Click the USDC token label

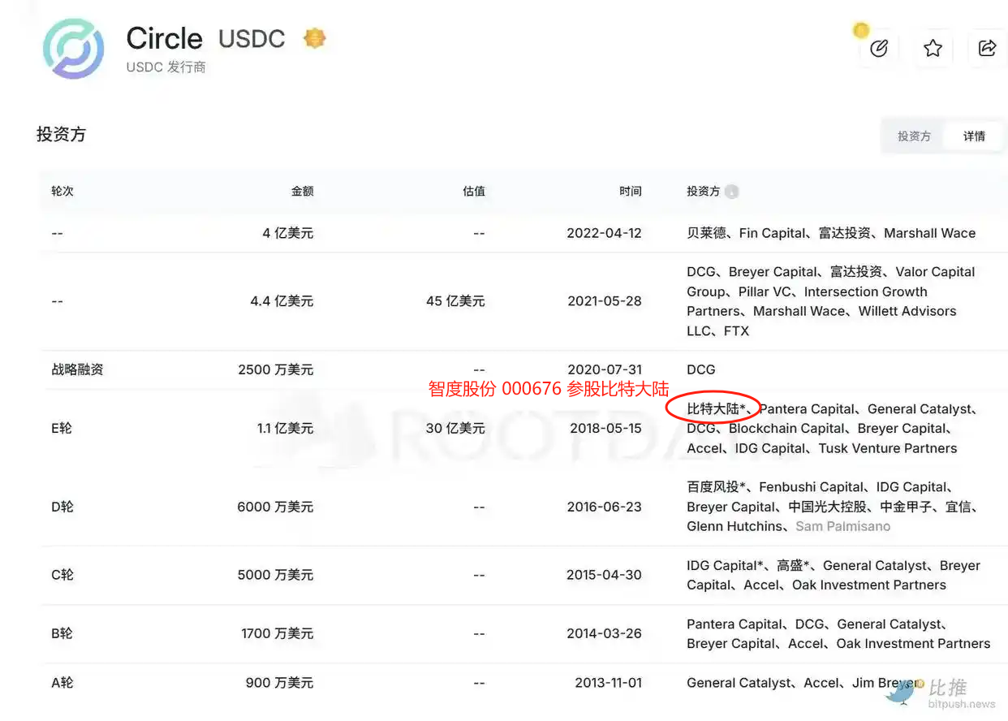pyautogui.click(x=252, y=38)
